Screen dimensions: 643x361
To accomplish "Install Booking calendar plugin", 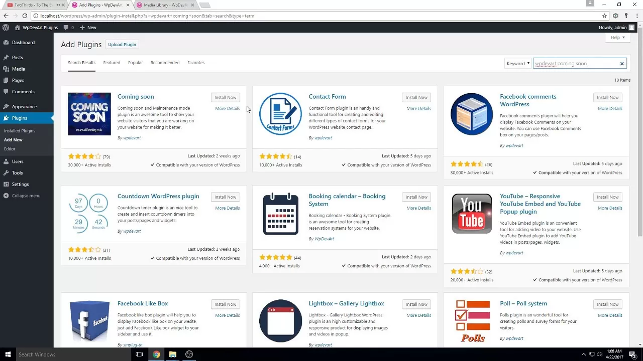I will tap(416, 197).
